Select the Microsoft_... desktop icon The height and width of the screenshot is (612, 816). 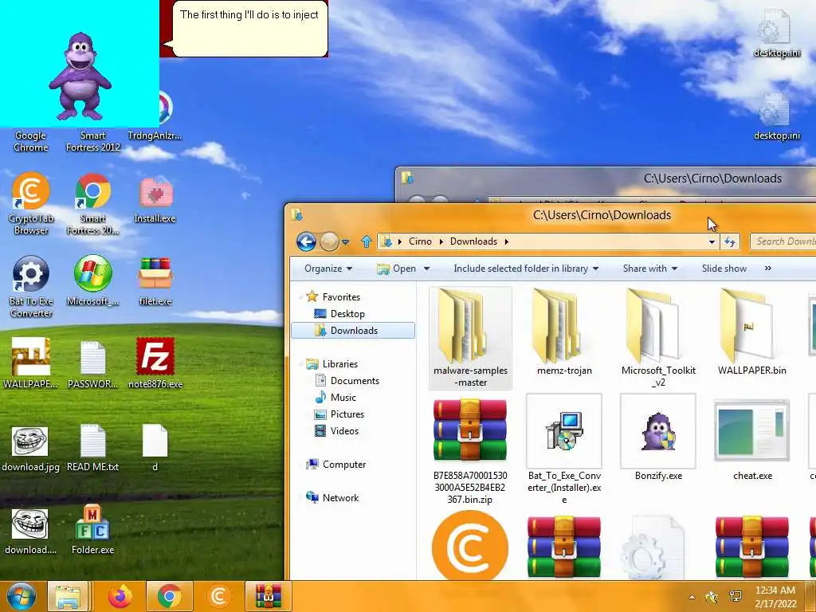click(92, 281)
